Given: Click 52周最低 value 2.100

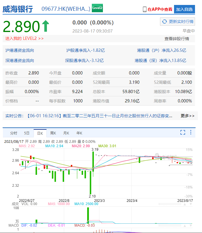Looking at the screenshot, I should tap(187, 82).
